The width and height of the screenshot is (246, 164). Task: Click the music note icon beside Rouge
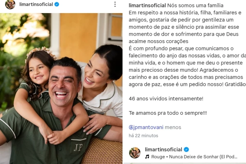(147, 157)
